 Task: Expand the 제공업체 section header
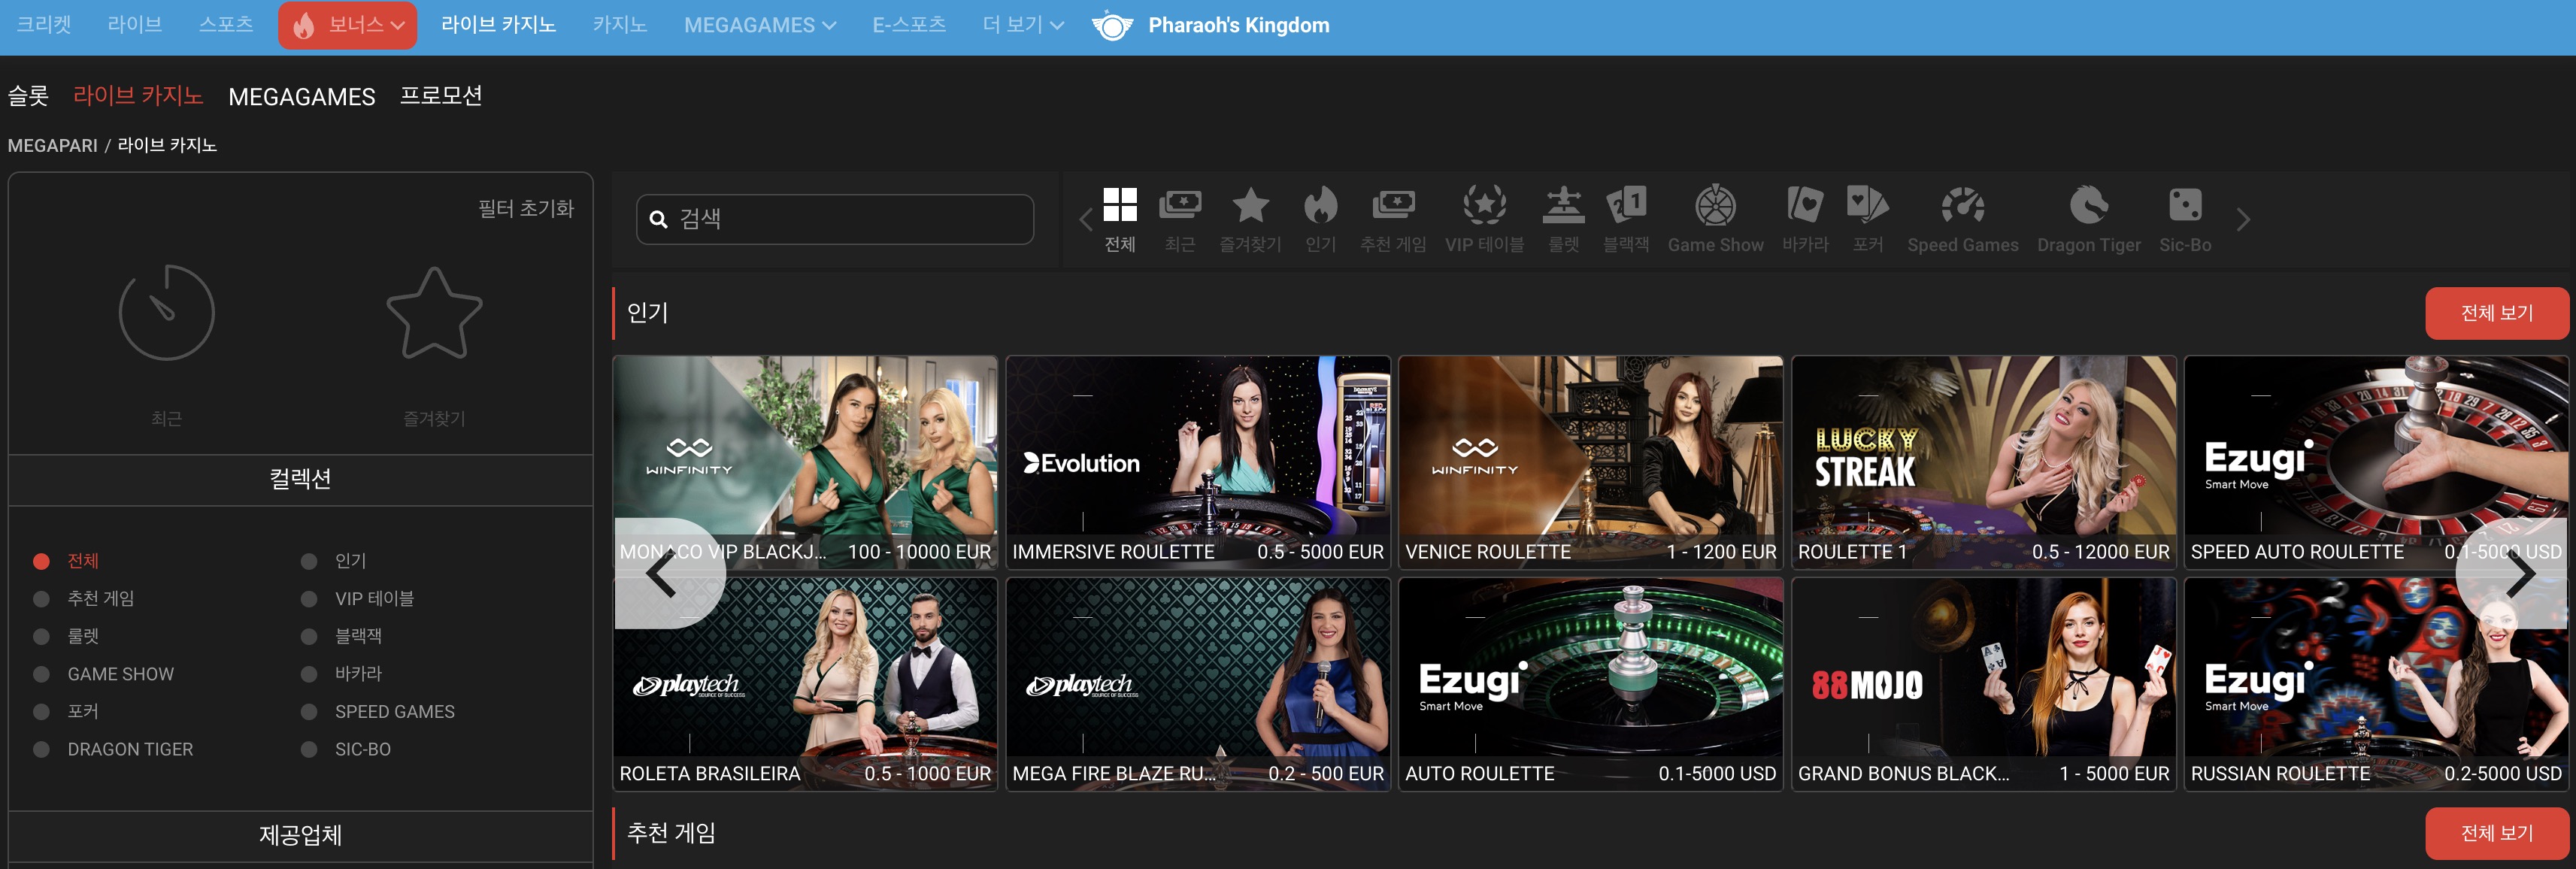click(x=300, y=836)
